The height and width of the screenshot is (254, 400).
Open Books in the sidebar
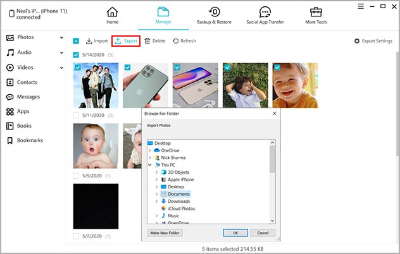pyautogui.click(x=24, y=126)
